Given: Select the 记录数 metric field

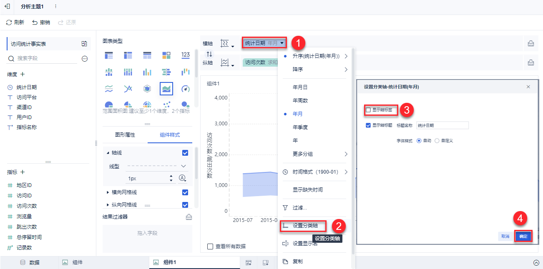Looking at the screenshot, I should [x=24, y=248].
